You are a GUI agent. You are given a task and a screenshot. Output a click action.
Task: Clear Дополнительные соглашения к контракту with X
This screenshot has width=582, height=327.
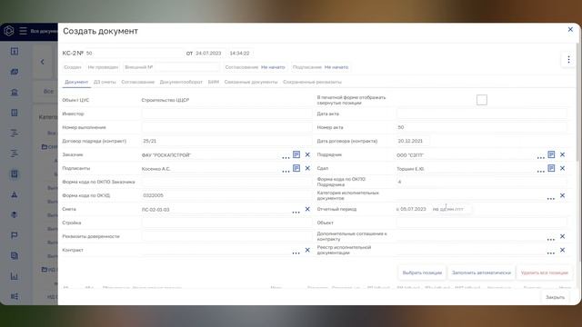pyautogui.click(x=562, y=236)
